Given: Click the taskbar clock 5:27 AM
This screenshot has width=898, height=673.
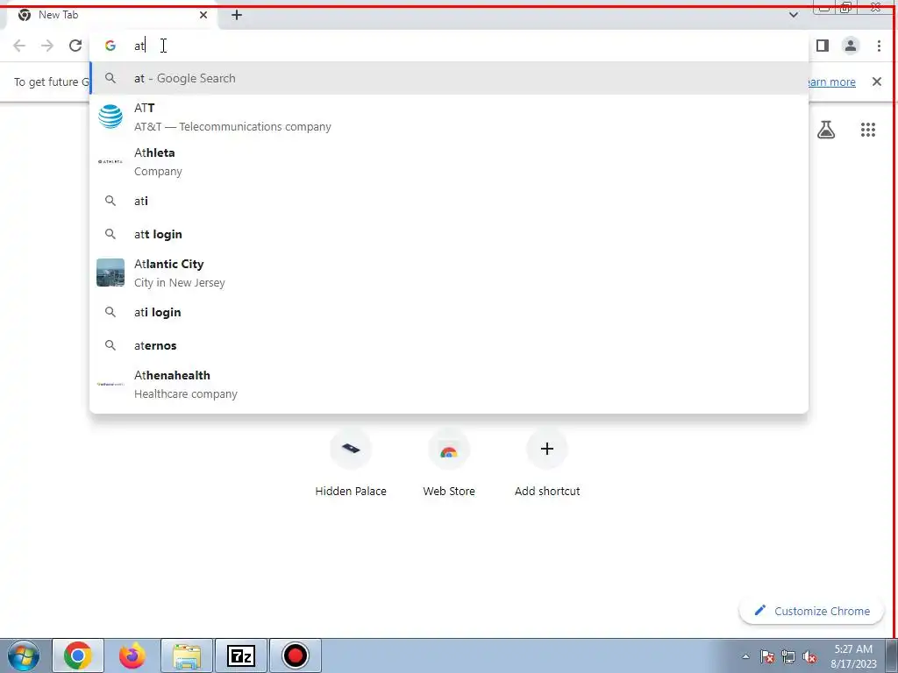Looking at the screenshot, I should tap(853, 656).
